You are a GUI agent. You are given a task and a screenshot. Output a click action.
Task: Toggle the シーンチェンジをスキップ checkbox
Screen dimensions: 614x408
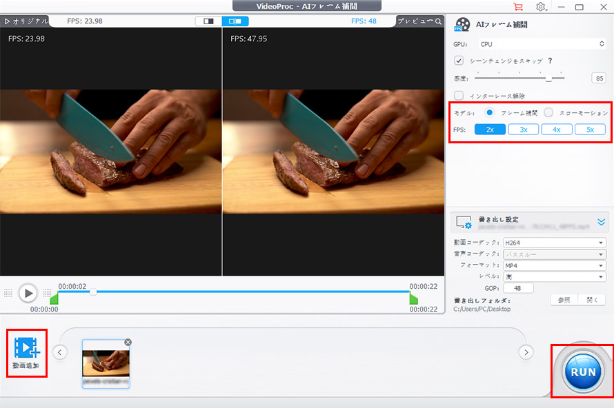click(459, 61)
